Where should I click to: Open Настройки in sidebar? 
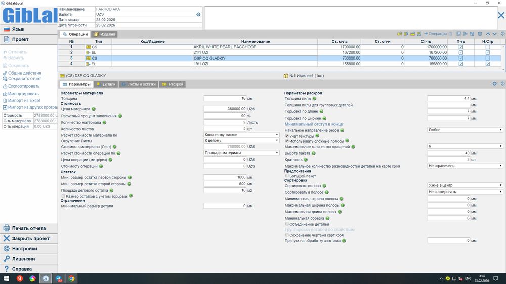coord(29,249)
